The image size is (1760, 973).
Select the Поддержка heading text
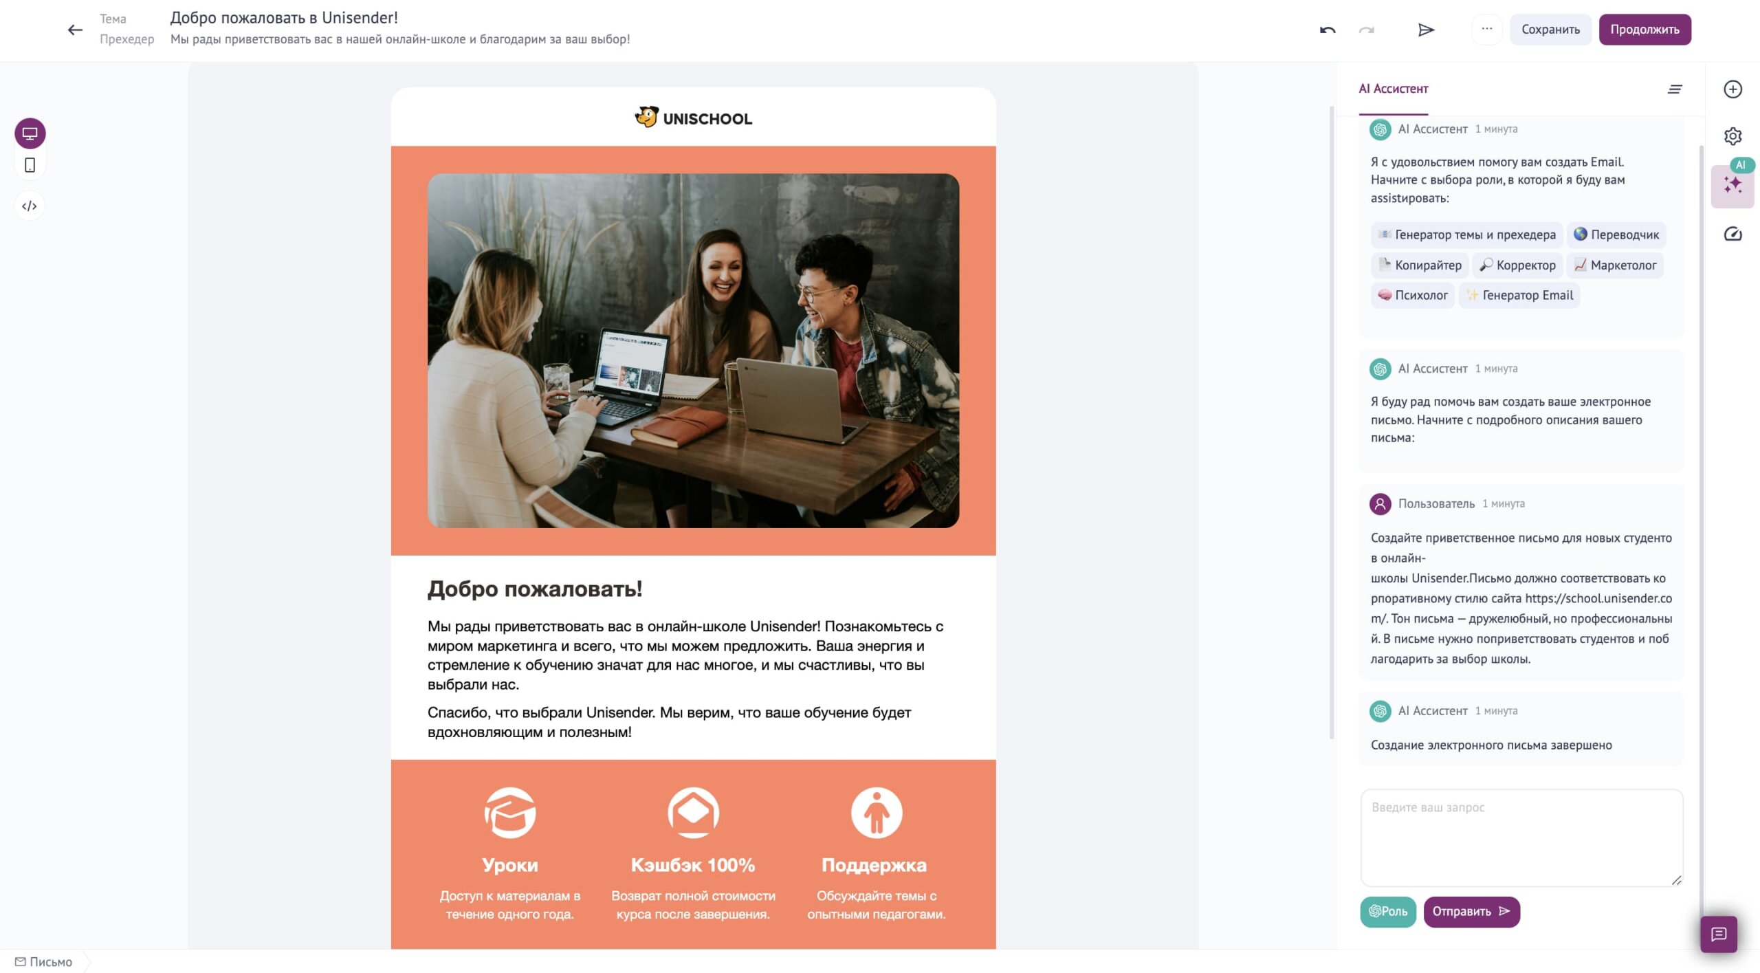click(874, 864)
